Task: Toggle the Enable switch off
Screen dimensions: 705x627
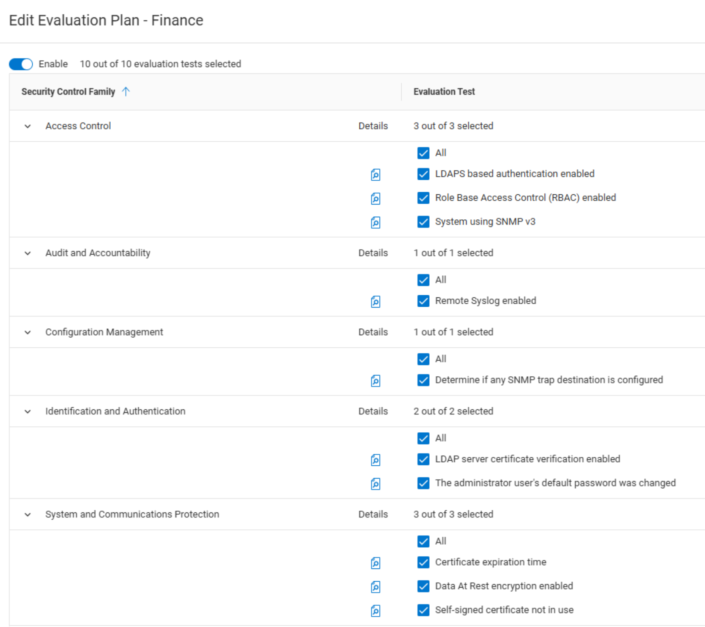Action: [x=21, y=64]
